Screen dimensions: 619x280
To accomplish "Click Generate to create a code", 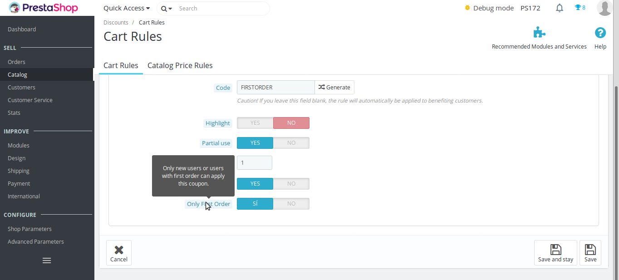I will pyautogui.click(x=334, y=87).
